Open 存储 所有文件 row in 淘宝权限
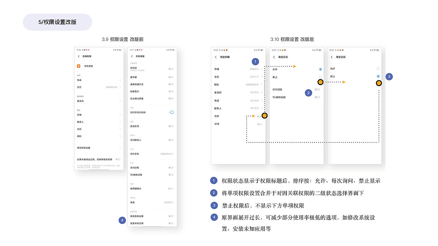Viewport: 438px width, 246px height. (x=239, y=69)
